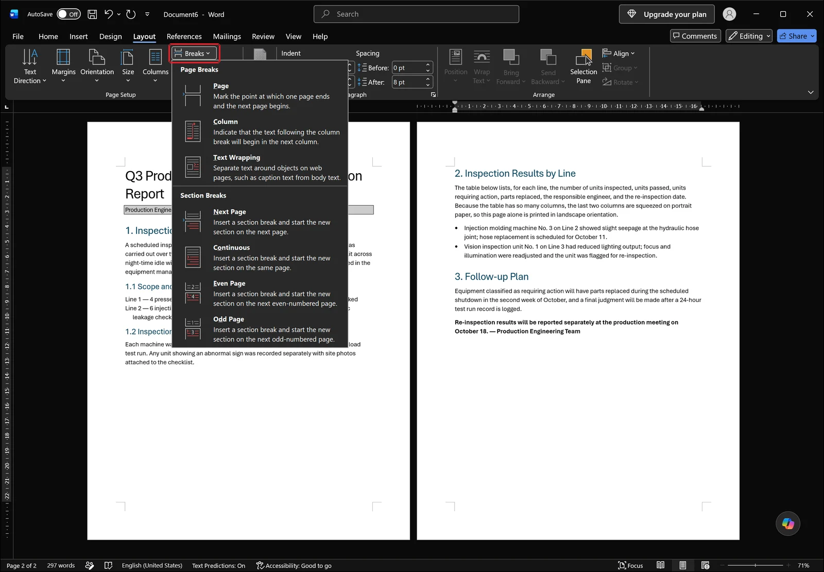Switch to Print Layout view icon
The image size is (824, 572).
click(x=682, y=565)
